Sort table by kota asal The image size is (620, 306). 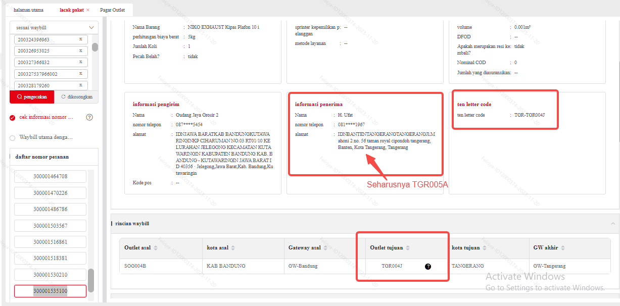233,248
